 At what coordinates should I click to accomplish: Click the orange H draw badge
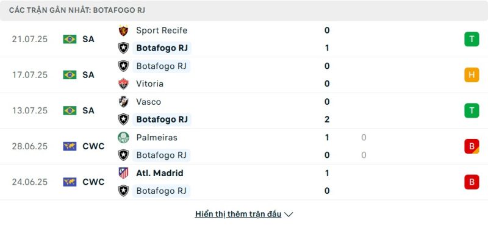[x=472, y=74]
